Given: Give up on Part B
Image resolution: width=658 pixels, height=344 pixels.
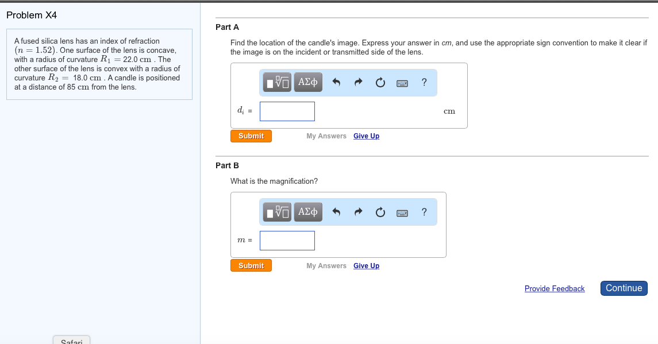Looking at the screenshot, I should [366, 266].
